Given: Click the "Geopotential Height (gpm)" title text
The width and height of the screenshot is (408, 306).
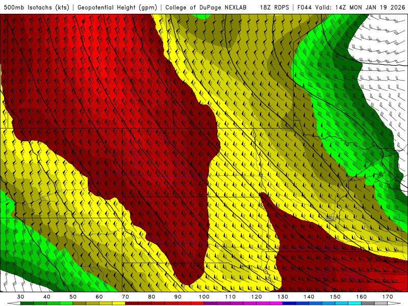Looking at the screenshot, I should click(117, 8).
